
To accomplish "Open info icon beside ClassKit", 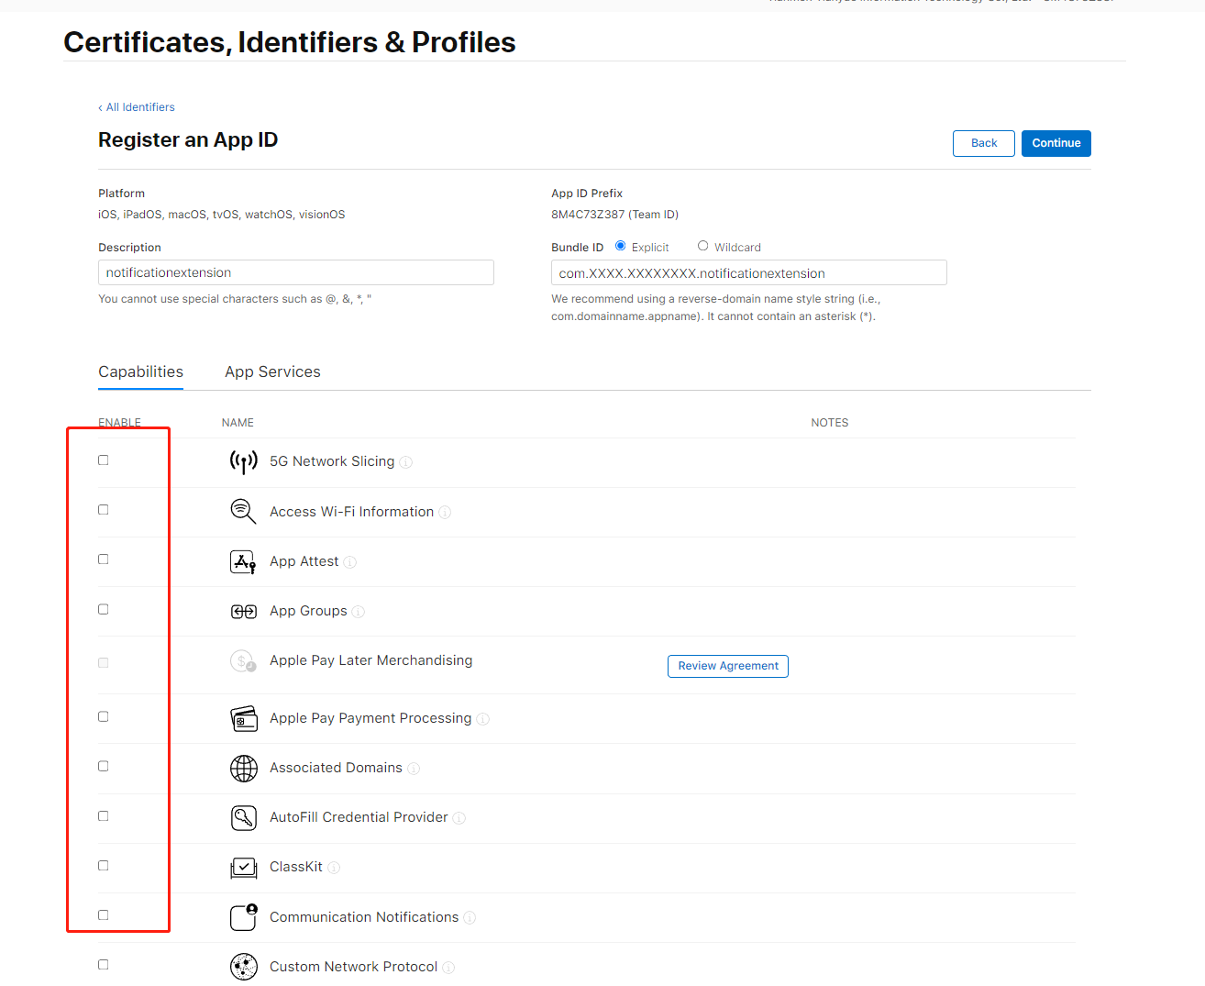I will pyautogui.click(x=334, y=868).
